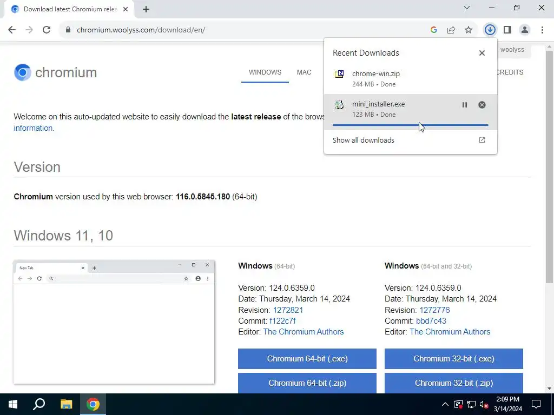Image resolution: width=554 pixels, height=415 pixels.
Task: Click the Chrome taskbar icon
Action: pos(93,404)
